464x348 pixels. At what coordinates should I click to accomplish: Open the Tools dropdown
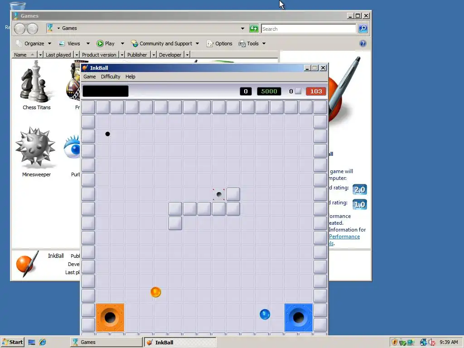coord(252,43)
